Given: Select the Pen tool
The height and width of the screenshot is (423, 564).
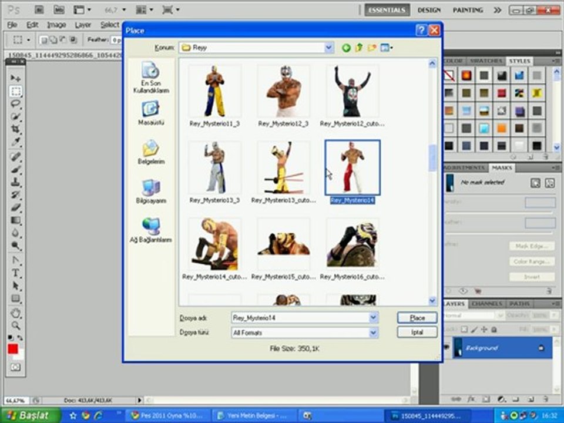Looking at the screenshot, I should pyautogui.click(x=15, y=260).
